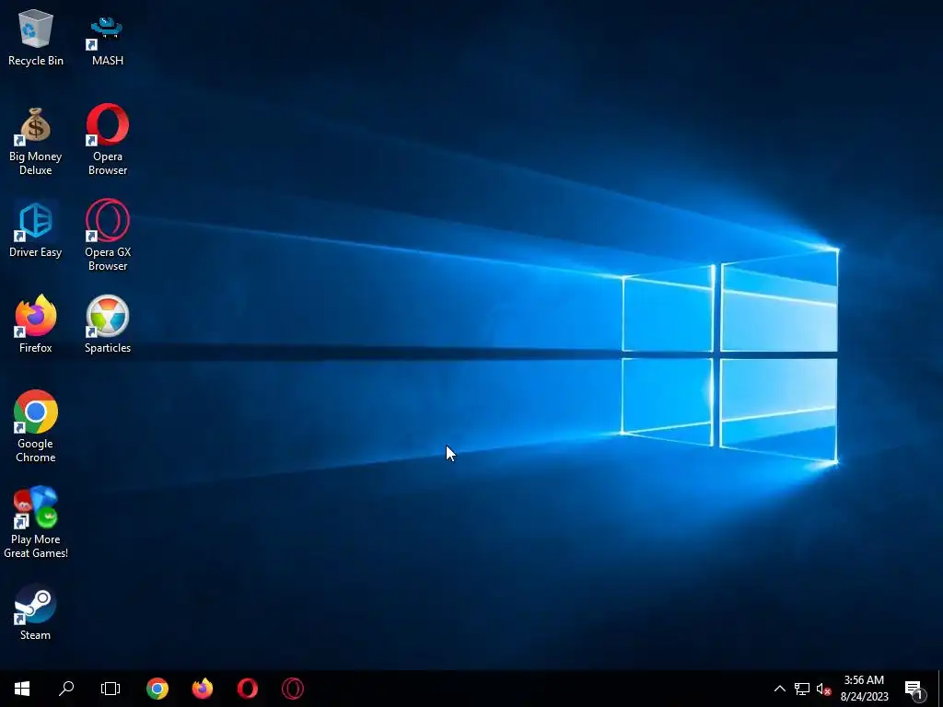Select Play More Great Games shortcut
This screenshot has width=943, height=707.
pyautogui.click(x=36, y=522)
